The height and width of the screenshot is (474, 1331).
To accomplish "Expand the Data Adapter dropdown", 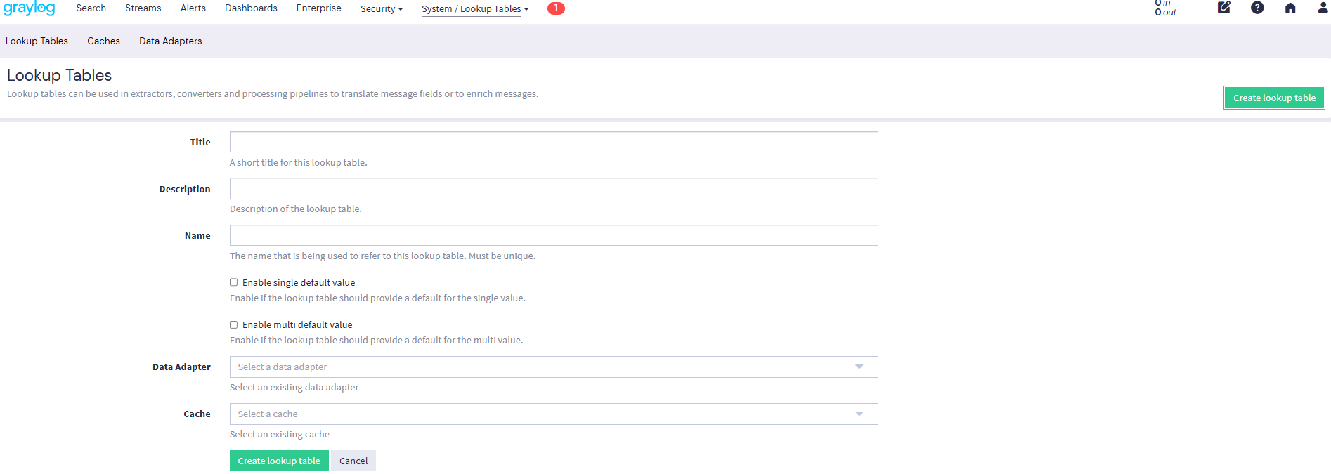I will [553, 367].
